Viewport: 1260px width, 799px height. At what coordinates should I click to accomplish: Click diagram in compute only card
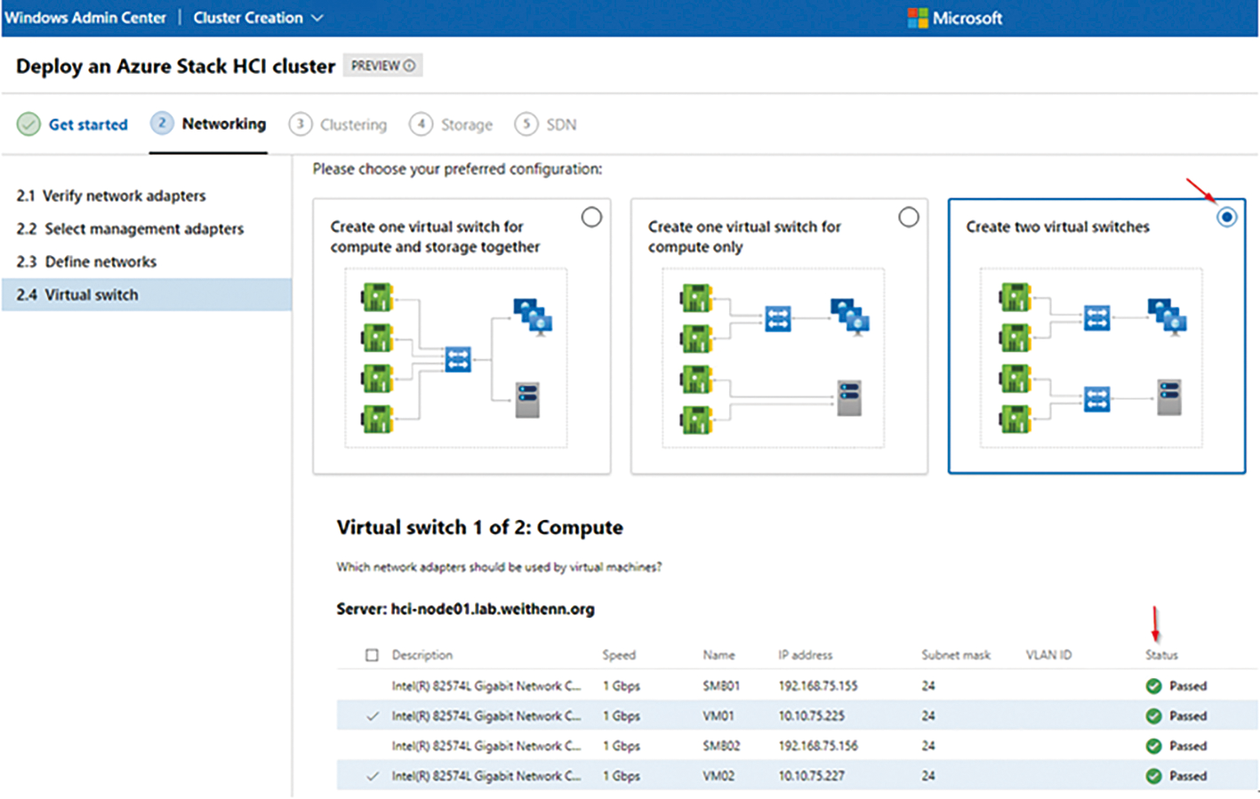coord(774,358)
